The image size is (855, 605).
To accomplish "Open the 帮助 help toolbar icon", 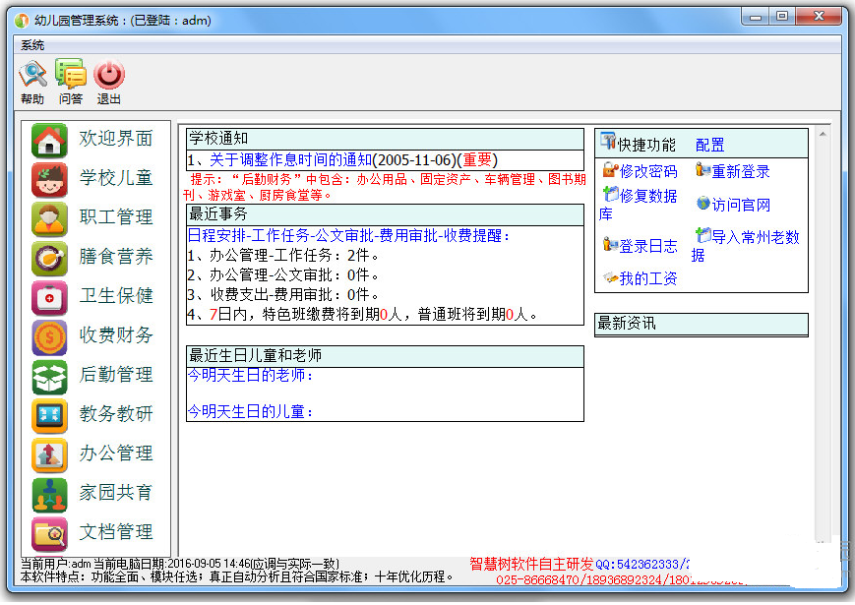I will coord(32,75).
